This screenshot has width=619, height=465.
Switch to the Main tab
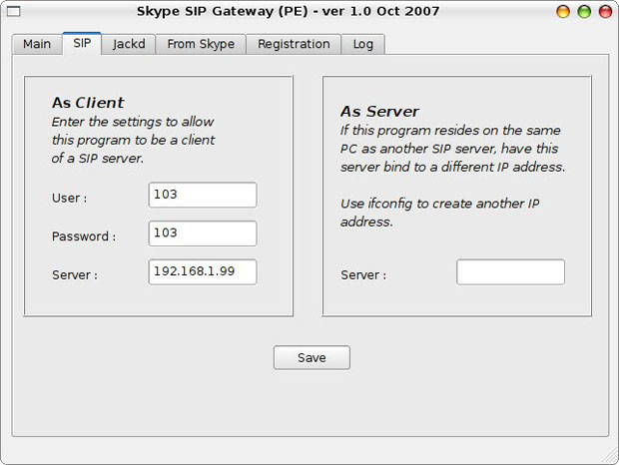(37, 44)
